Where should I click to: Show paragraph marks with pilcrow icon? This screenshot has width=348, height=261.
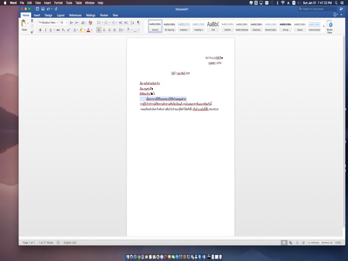click(x=139, y=22)
